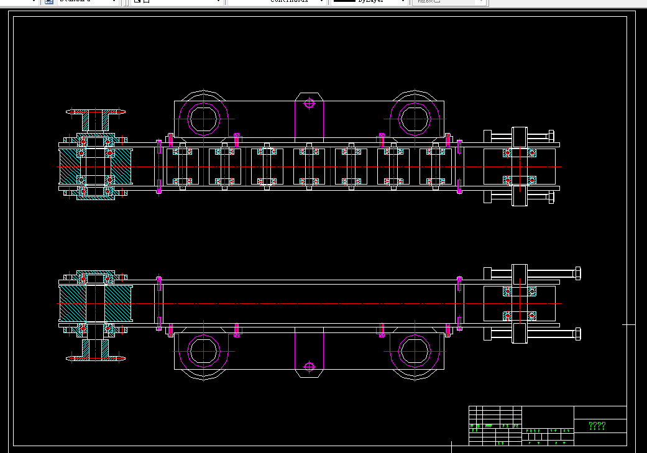The height and width of the screenshot is (453, 647).
Task: Select the upper hex bolt head in the lower view
Action: tap(577, 273)
